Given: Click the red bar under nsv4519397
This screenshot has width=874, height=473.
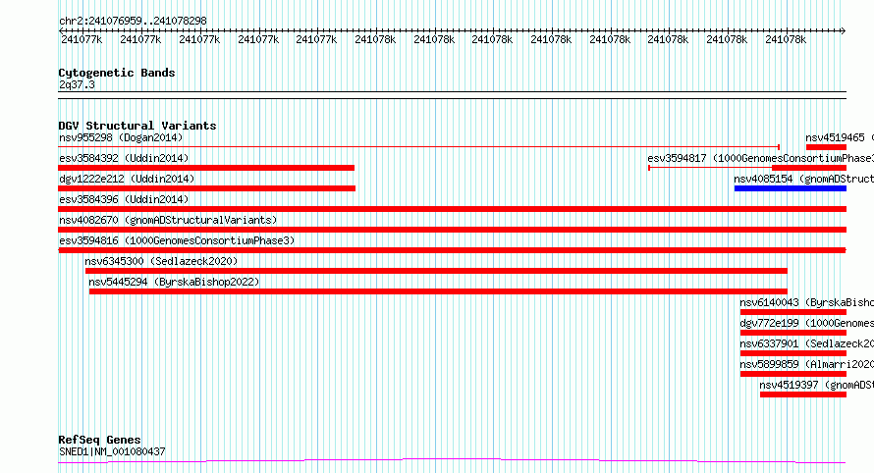Looking at the screenshot, I should tap(803, 394).
